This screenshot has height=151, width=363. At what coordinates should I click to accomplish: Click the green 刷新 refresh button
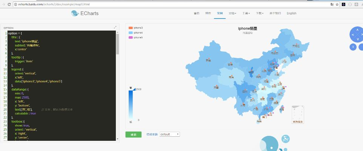tap(134, 134)
